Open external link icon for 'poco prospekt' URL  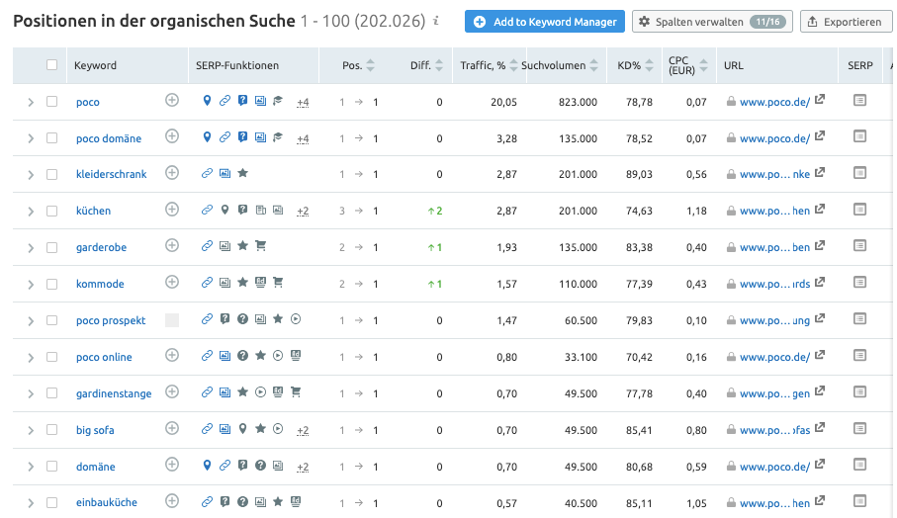(820, 318)
